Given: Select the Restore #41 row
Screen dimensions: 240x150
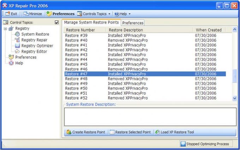Looking at the screenshot, I should (145, 45).
